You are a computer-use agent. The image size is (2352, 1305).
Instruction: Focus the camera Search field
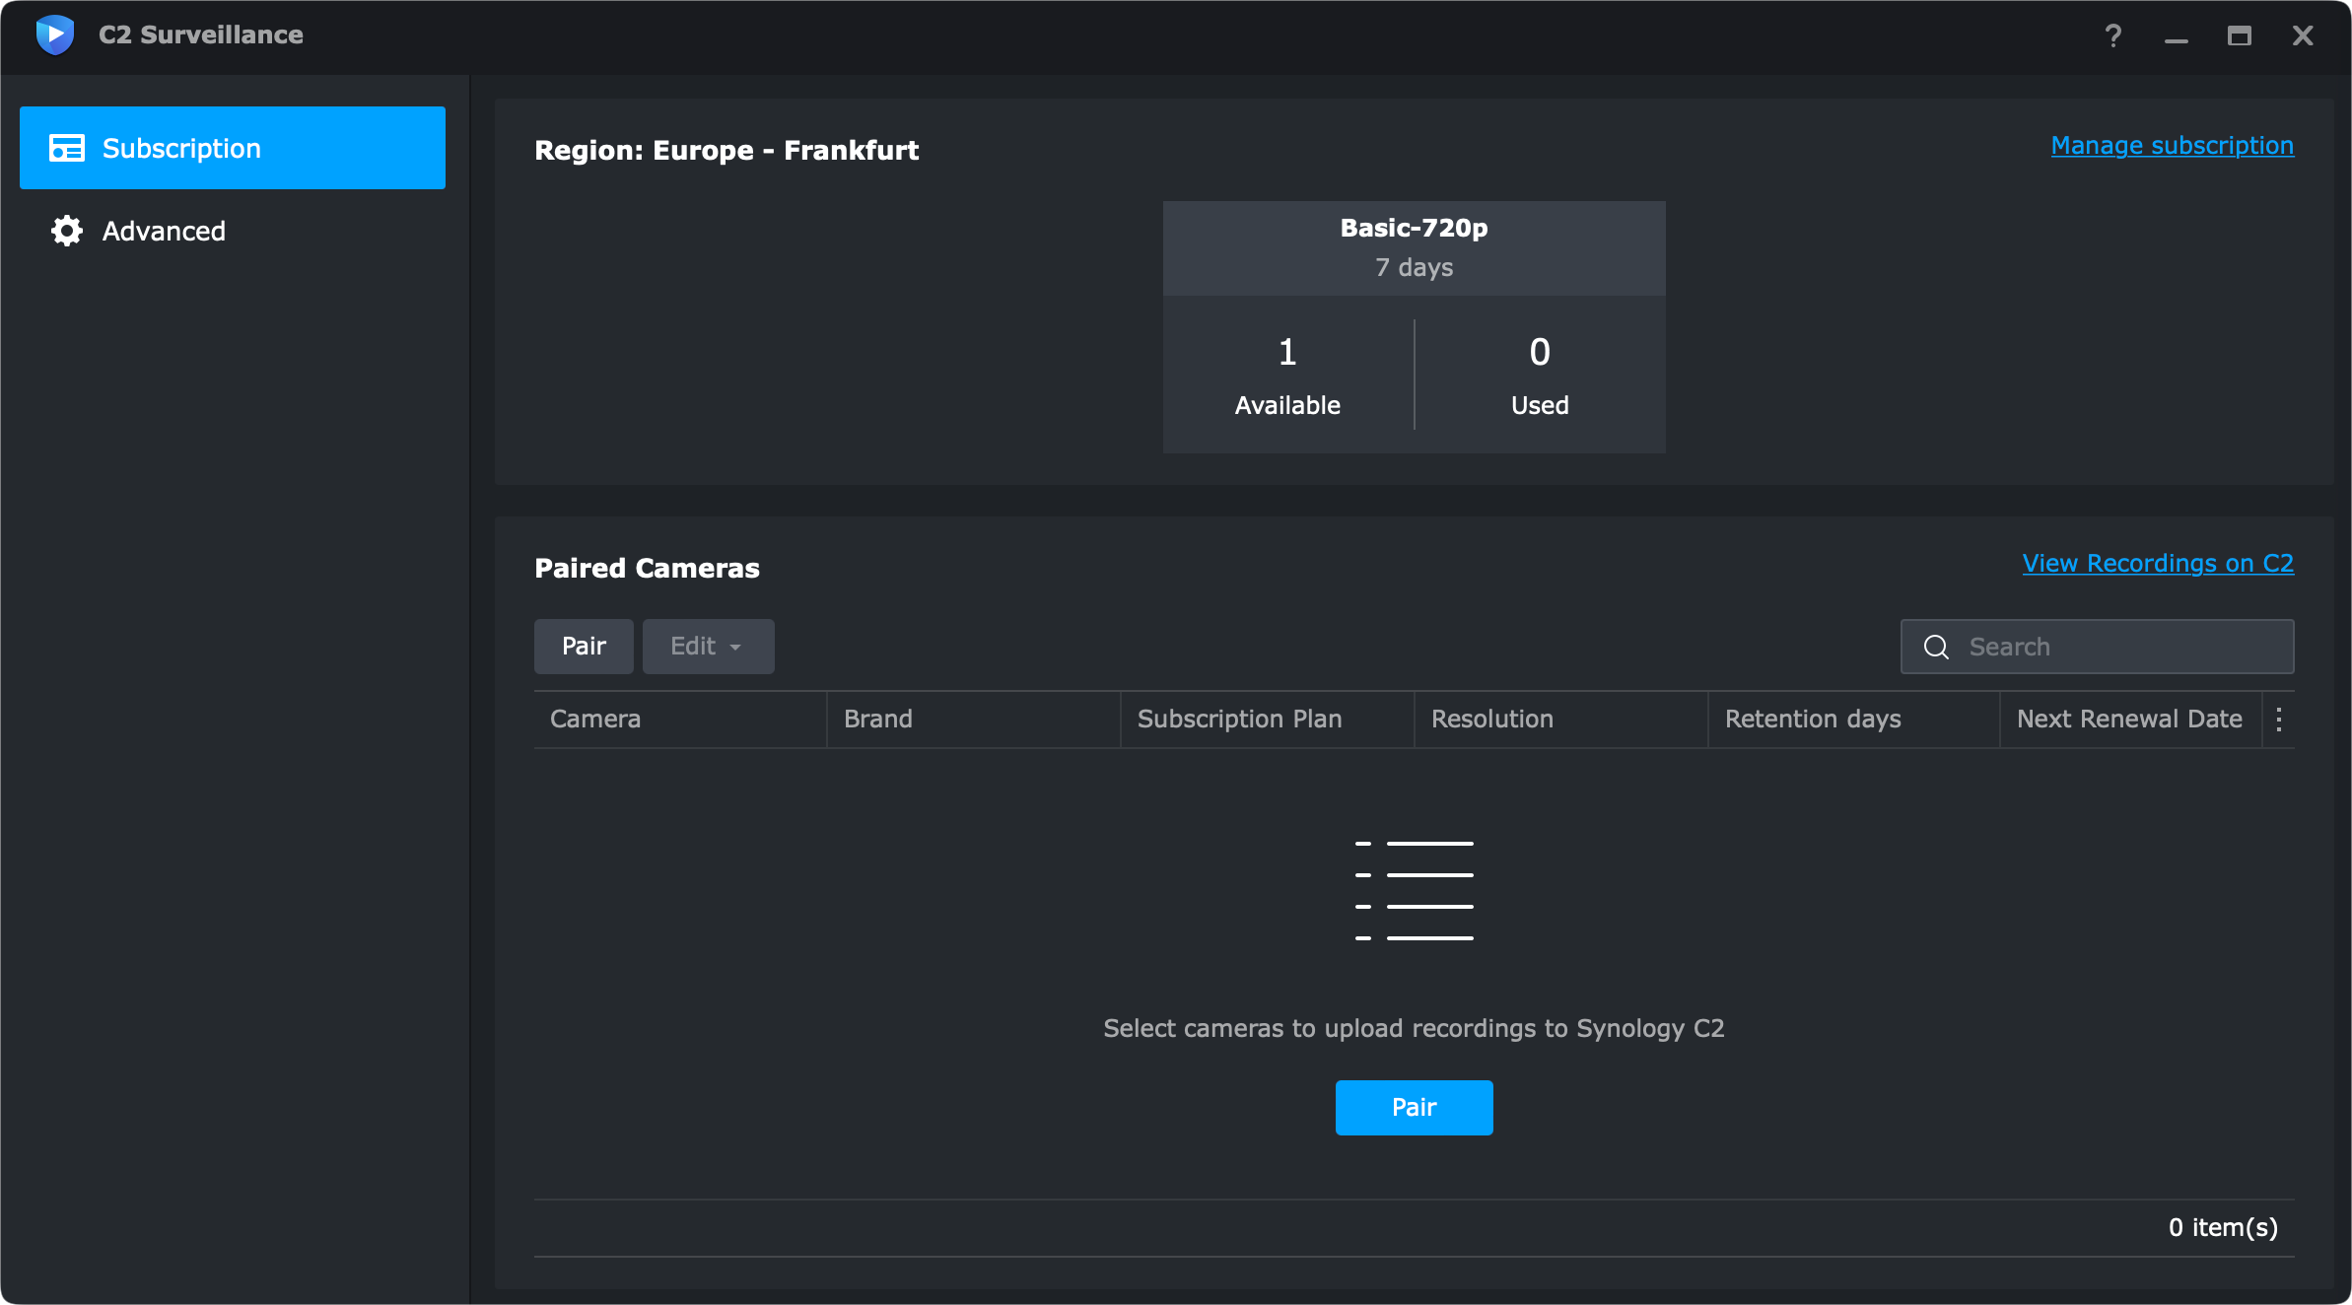(2098, 647)
